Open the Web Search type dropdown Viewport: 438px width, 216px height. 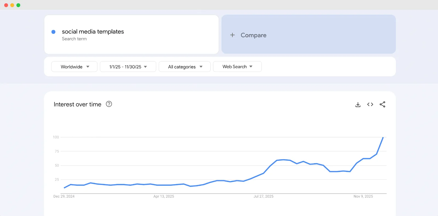point(237,67)
